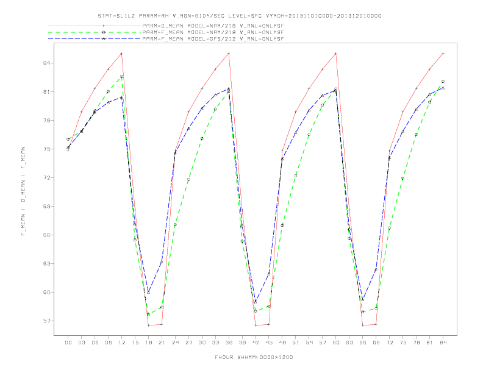Click x-axis forecast hour label 12

click(x=122, y=343)
